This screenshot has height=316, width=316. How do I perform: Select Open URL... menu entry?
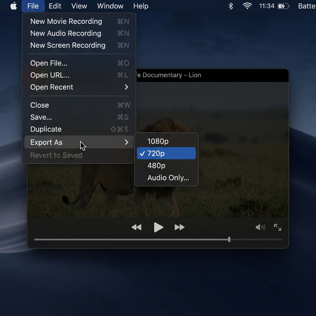pyautogui.click(x=79, y=75)
